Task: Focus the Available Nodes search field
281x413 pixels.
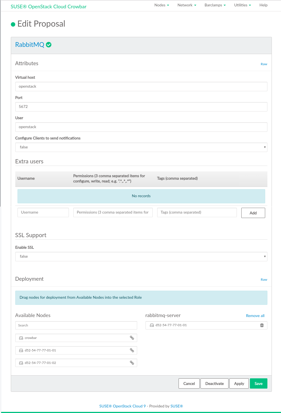Action: tap(76, 325)
